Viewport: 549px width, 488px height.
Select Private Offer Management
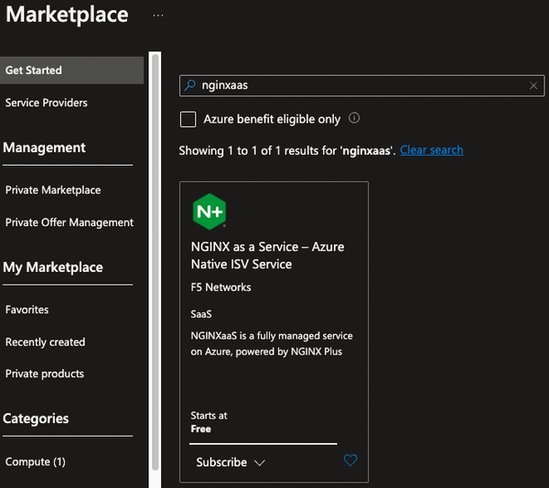tap(70, 222)
